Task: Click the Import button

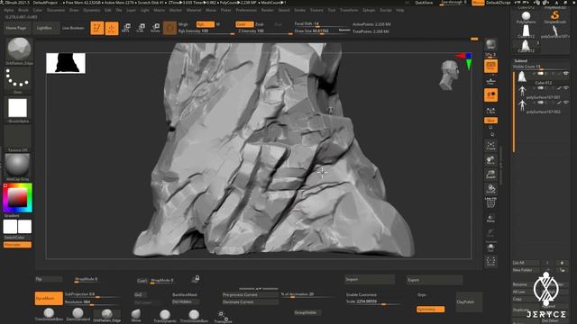Action: point(370,280)
